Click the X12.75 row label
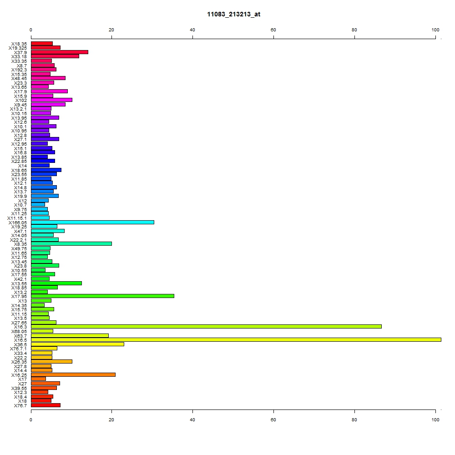This screenshot has width=455, height=455. pyautogui.click(x=19, y=258)
